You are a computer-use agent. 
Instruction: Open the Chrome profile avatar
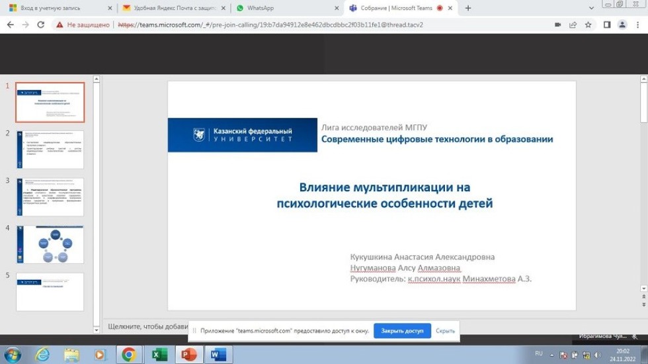pos(622,25)
